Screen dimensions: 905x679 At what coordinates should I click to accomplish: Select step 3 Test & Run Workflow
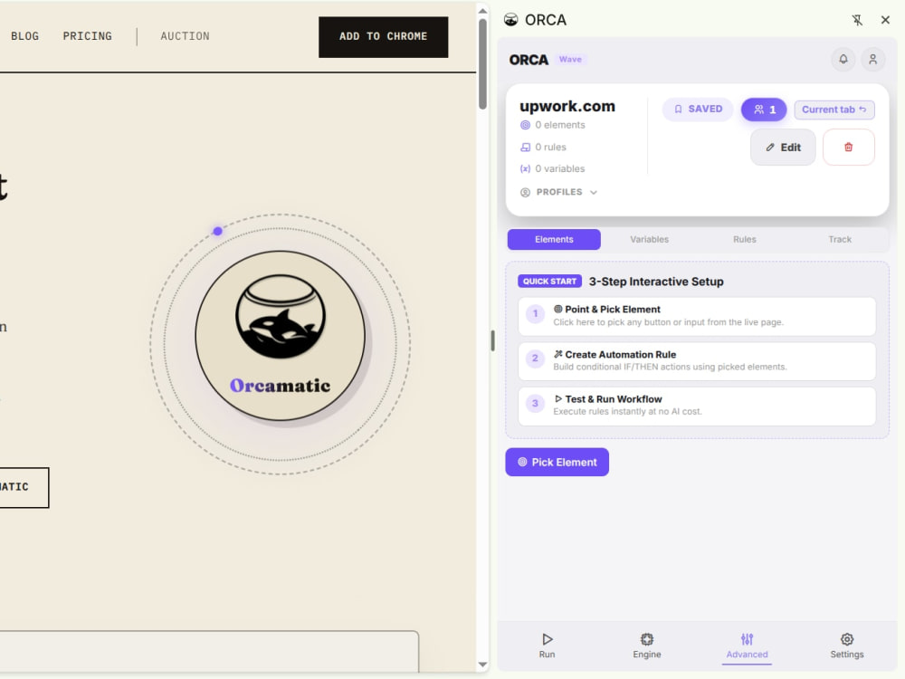point(697,406)
